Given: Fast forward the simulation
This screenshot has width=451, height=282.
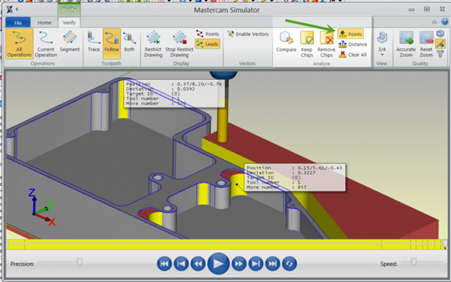Looking at the screenshot, I should click(x=239, y=264).
